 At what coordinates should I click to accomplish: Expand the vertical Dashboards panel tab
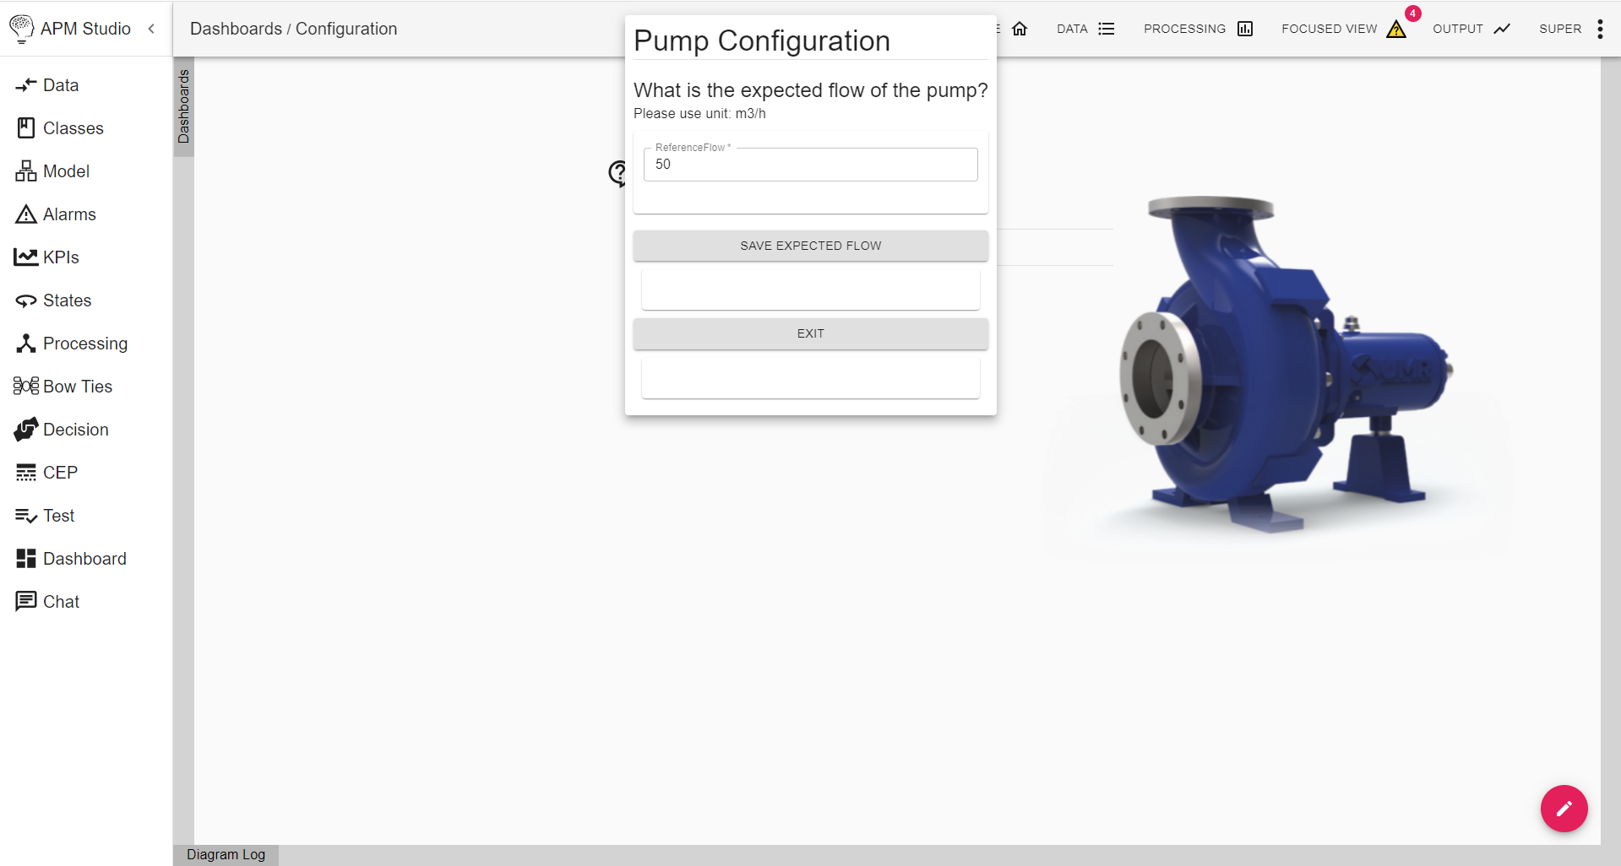(x=183, y=107)
